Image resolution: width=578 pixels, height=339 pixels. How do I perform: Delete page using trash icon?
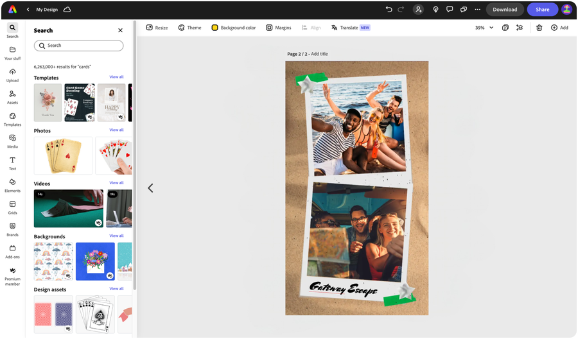point(539,28)
